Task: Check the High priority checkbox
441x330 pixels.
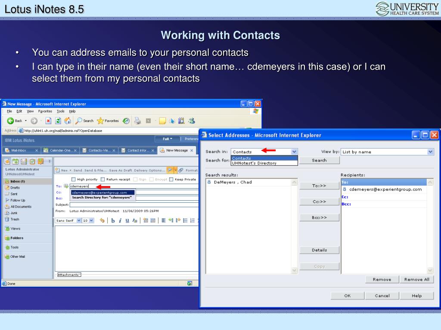Action: pos(73,179)
